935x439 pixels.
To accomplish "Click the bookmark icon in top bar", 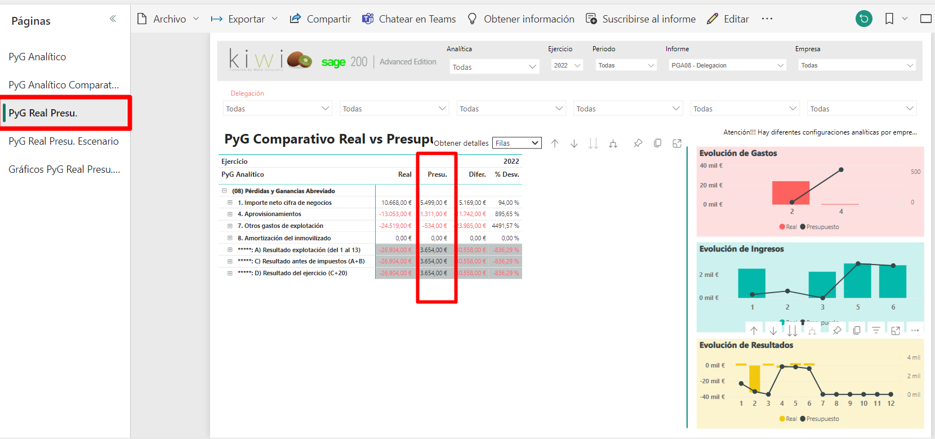I will pos(889,19).
